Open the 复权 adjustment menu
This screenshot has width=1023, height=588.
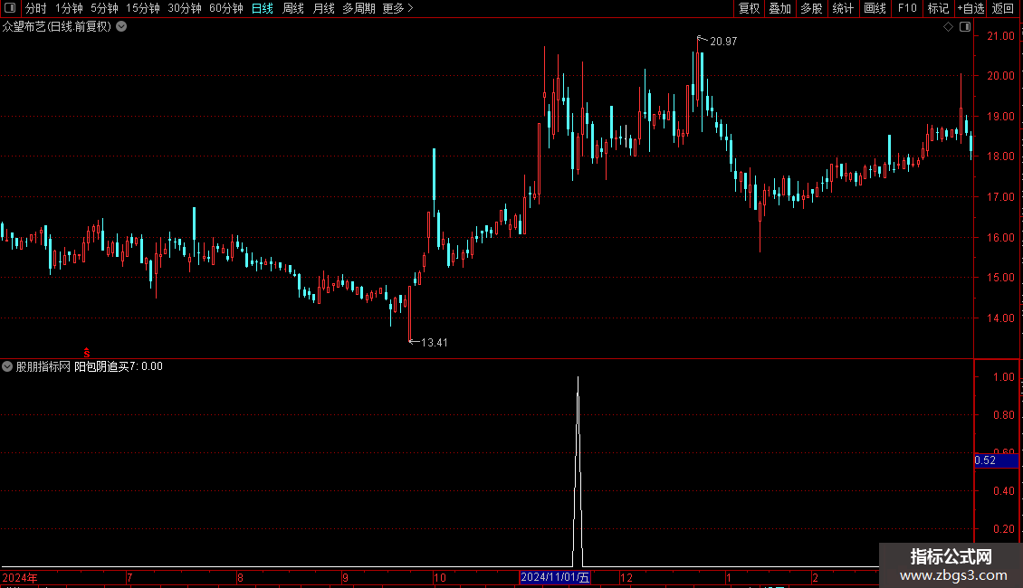[749, 8]
